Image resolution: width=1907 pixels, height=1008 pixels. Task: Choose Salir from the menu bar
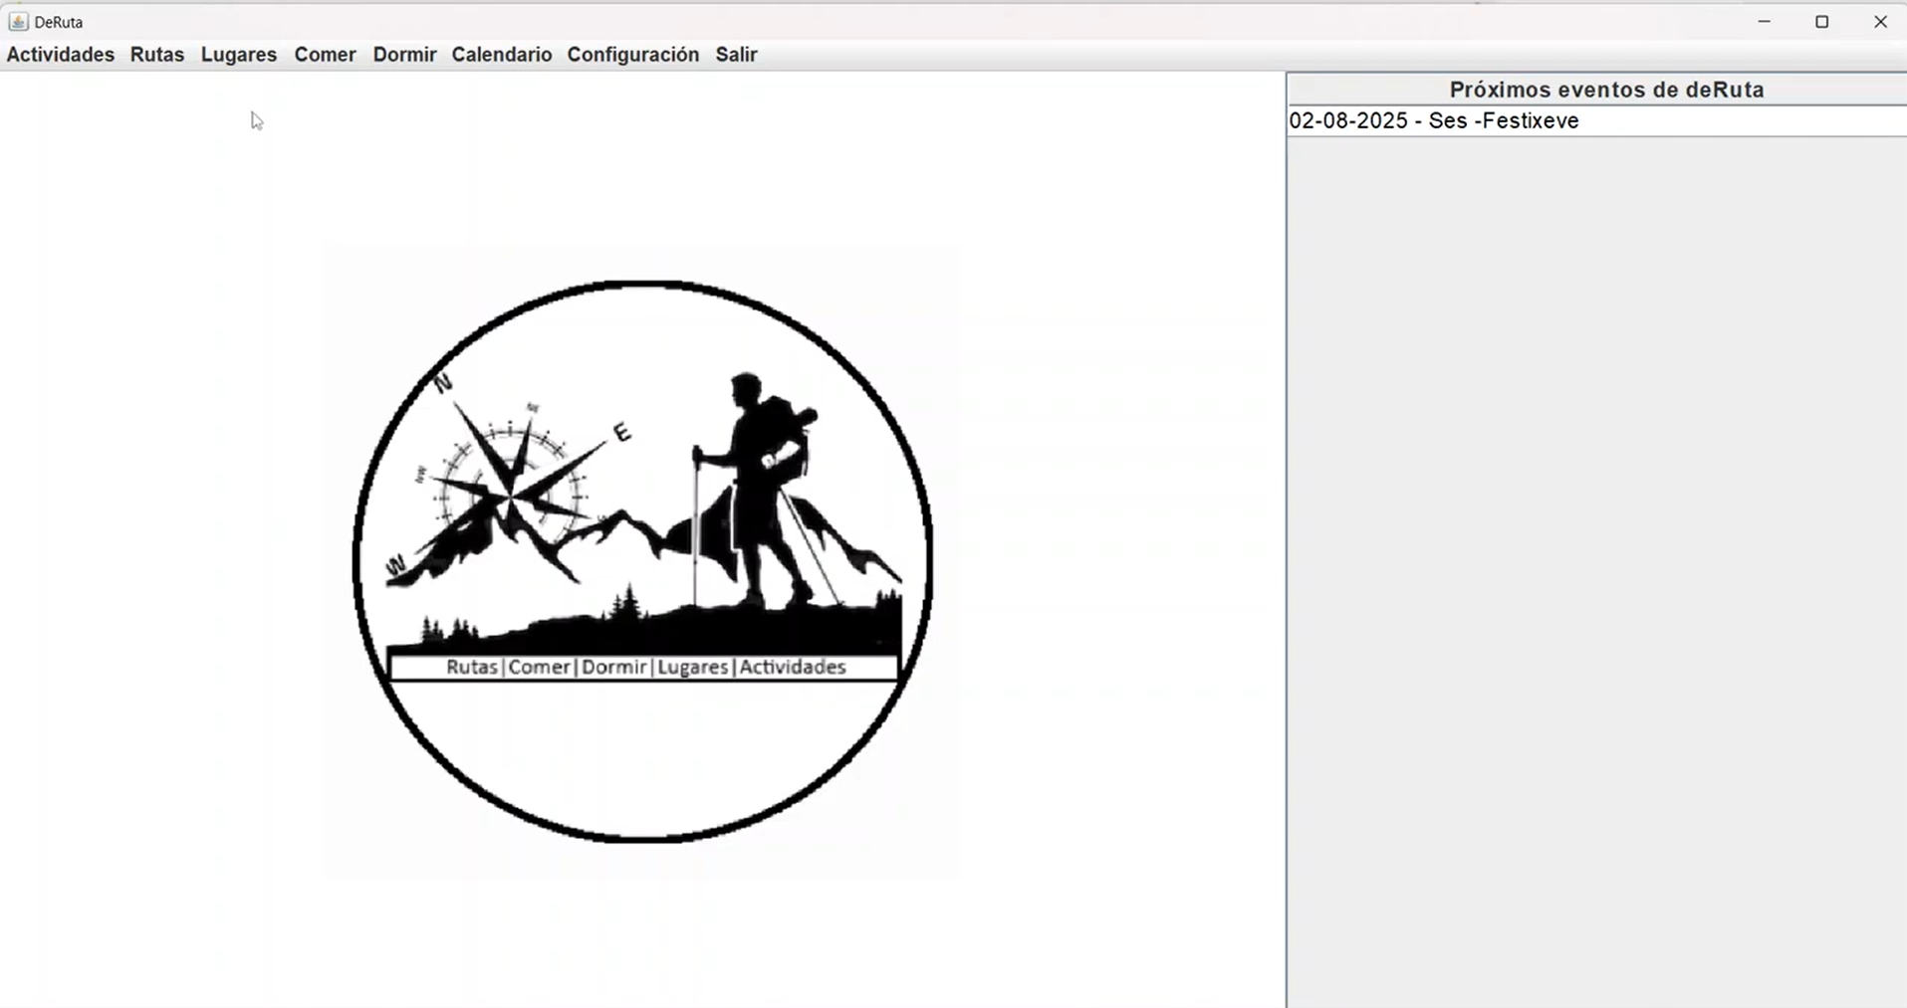point(736,55)
